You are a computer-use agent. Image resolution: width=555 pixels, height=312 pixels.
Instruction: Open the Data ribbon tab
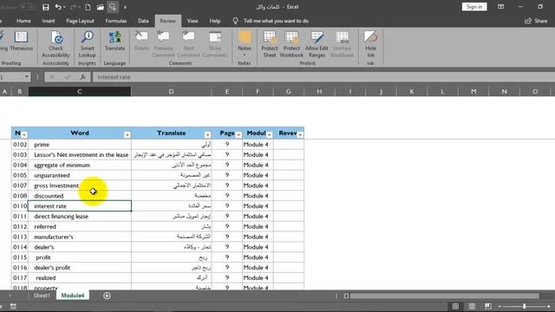(143, 21)
